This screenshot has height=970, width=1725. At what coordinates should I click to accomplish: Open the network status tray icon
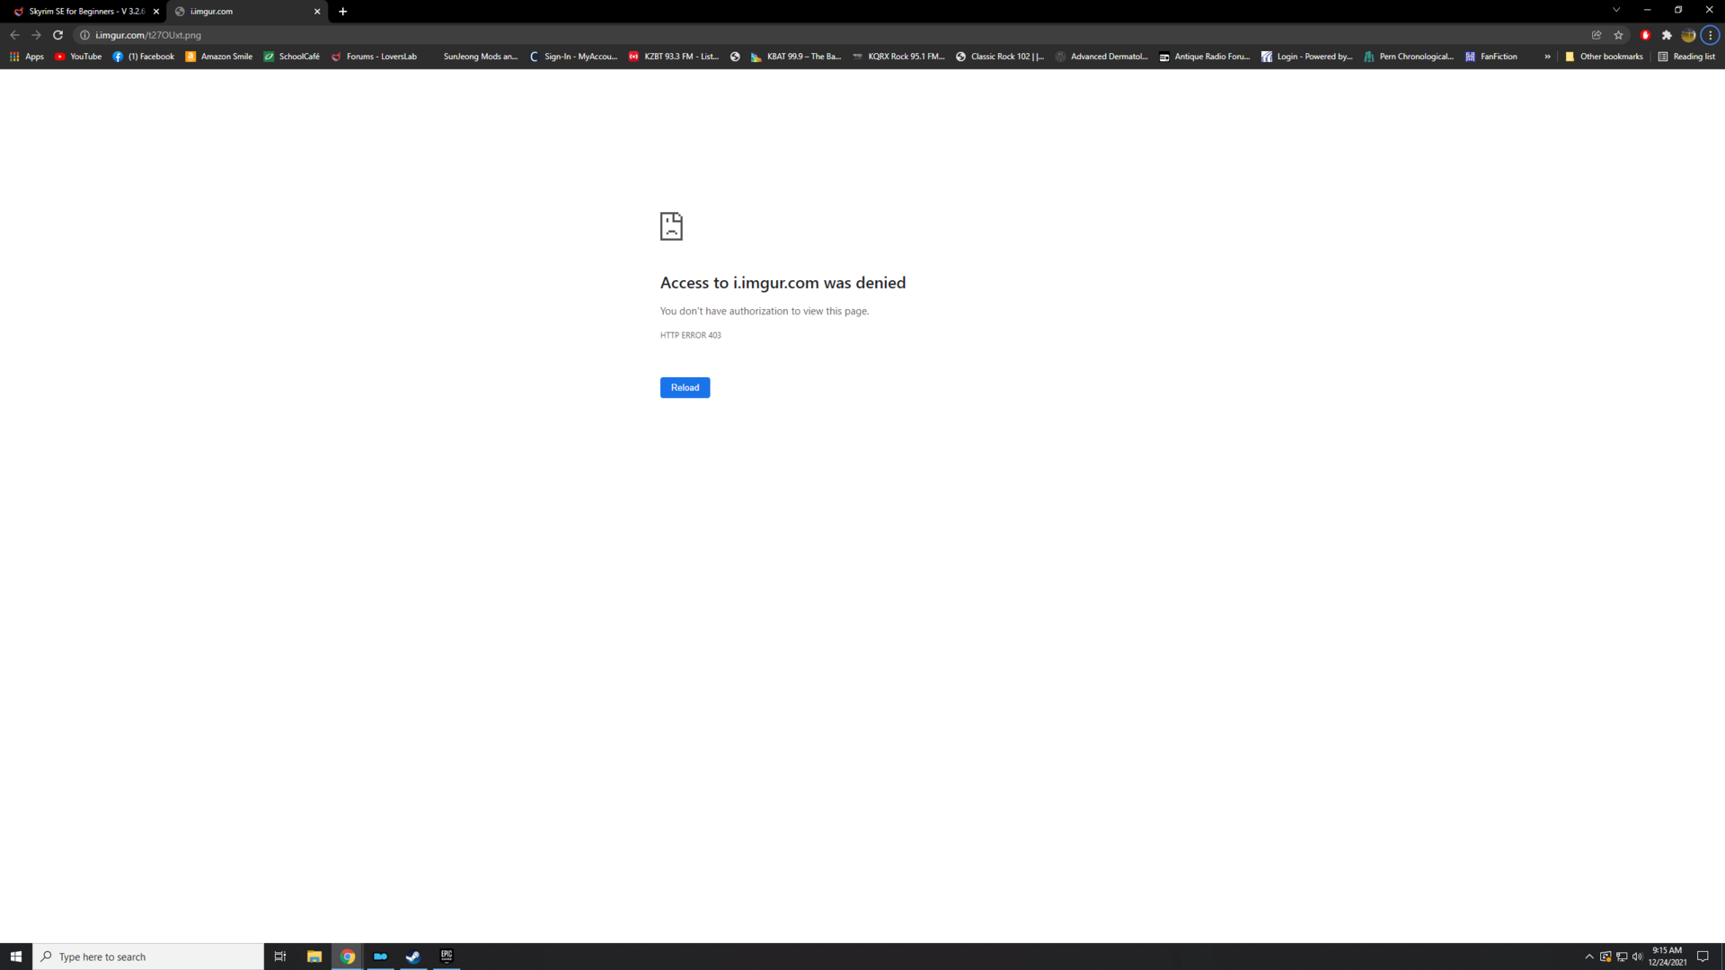coord(1622,957)
